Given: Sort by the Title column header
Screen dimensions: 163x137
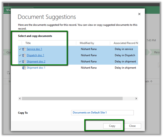Looking at the screenshot, I should coord(28,43).
